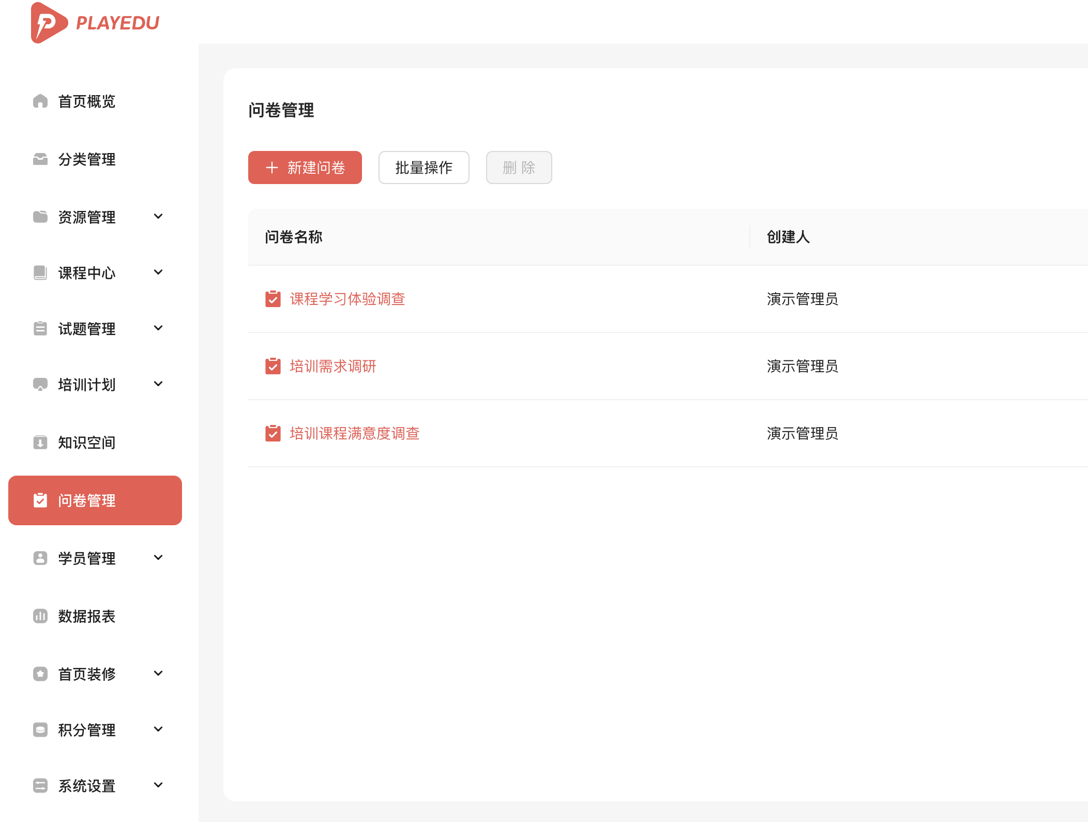Screen dimensions: 1088x822
Task: Click the user icon beside 学员管理
Action: coord(40,558)
